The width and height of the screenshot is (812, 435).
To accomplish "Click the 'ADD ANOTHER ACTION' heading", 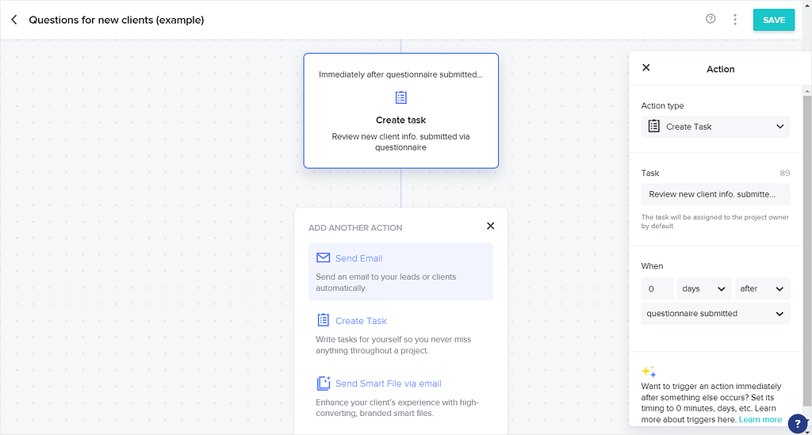I will (355, 227).
